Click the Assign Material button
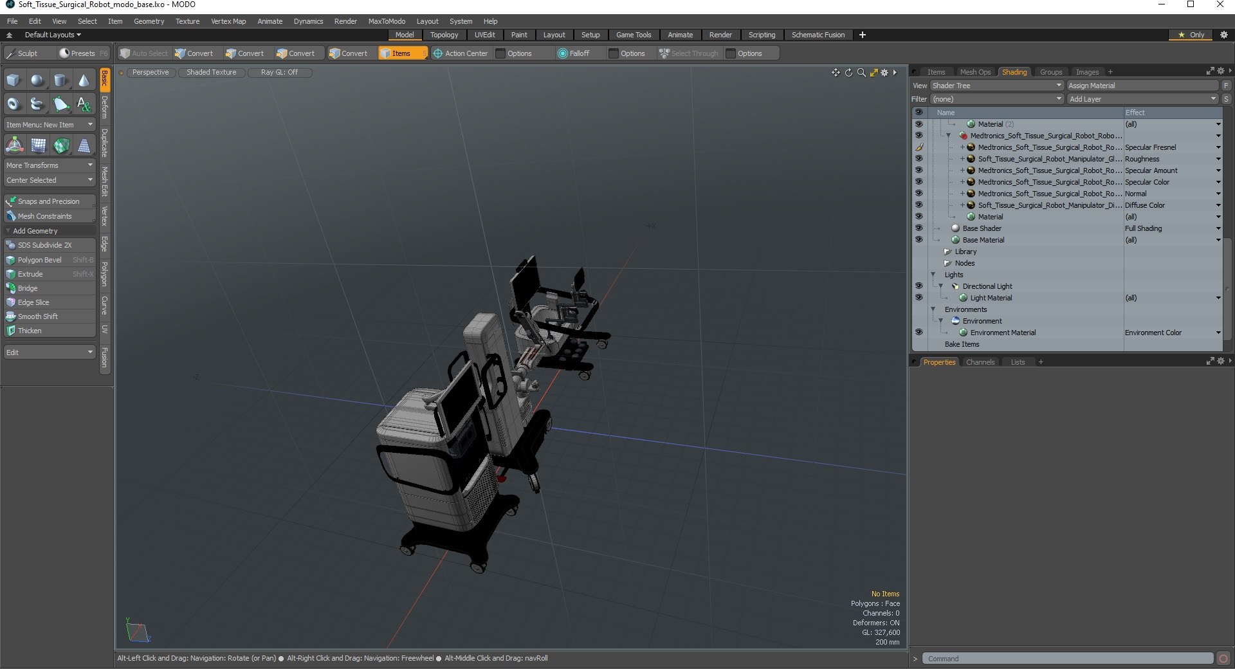 point(1142,86)
